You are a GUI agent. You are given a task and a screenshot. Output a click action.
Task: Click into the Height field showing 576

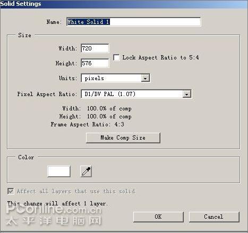[95, 63]
